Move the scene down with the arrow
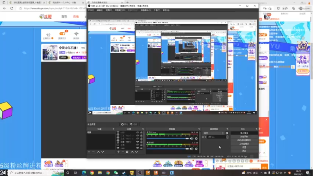The width and height of the screenshot is (313, 176). pyautogui.click(x=103, y=152)
